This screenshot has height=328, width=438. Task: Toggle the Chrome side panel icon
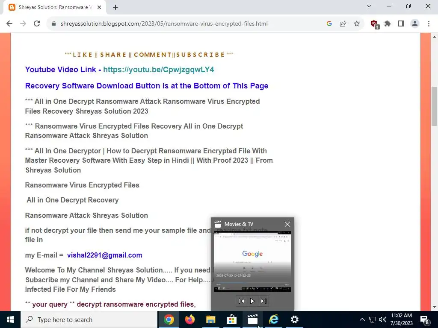coord(401,24)
